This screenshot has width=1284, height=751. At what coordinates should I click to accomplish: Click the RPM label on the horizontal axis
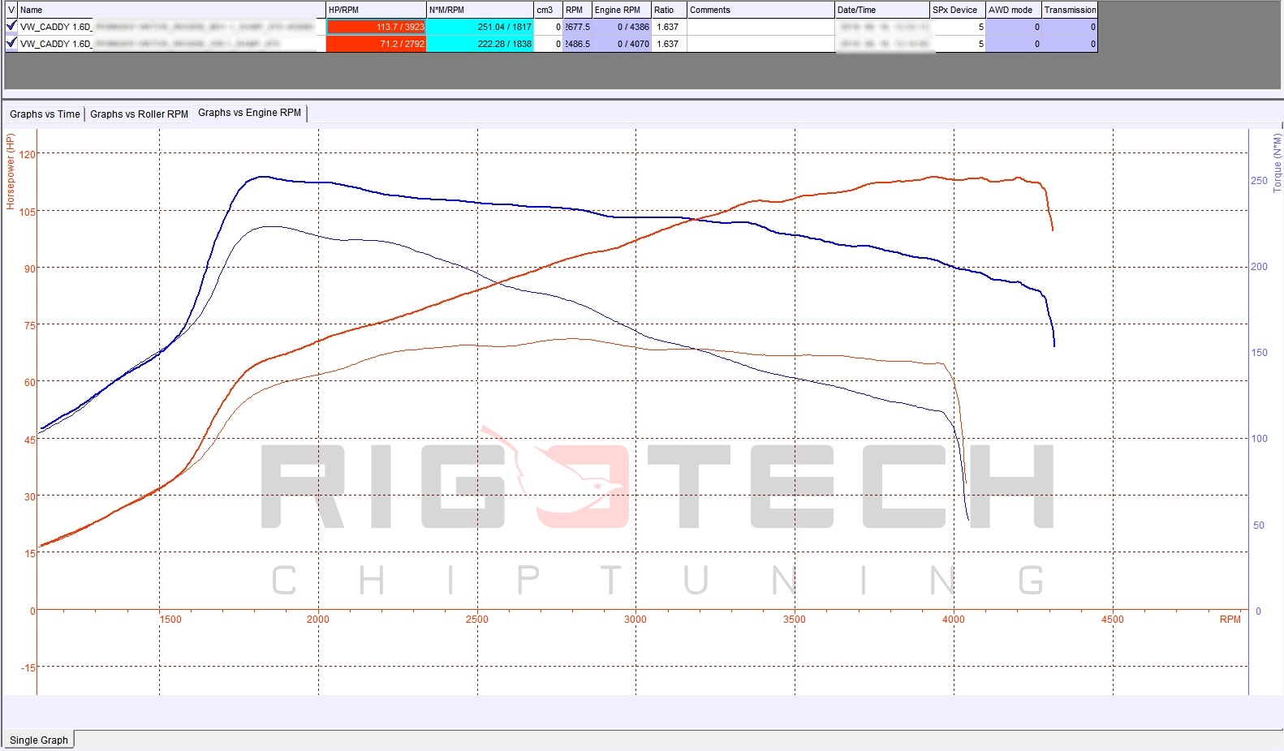point(1230,620)
